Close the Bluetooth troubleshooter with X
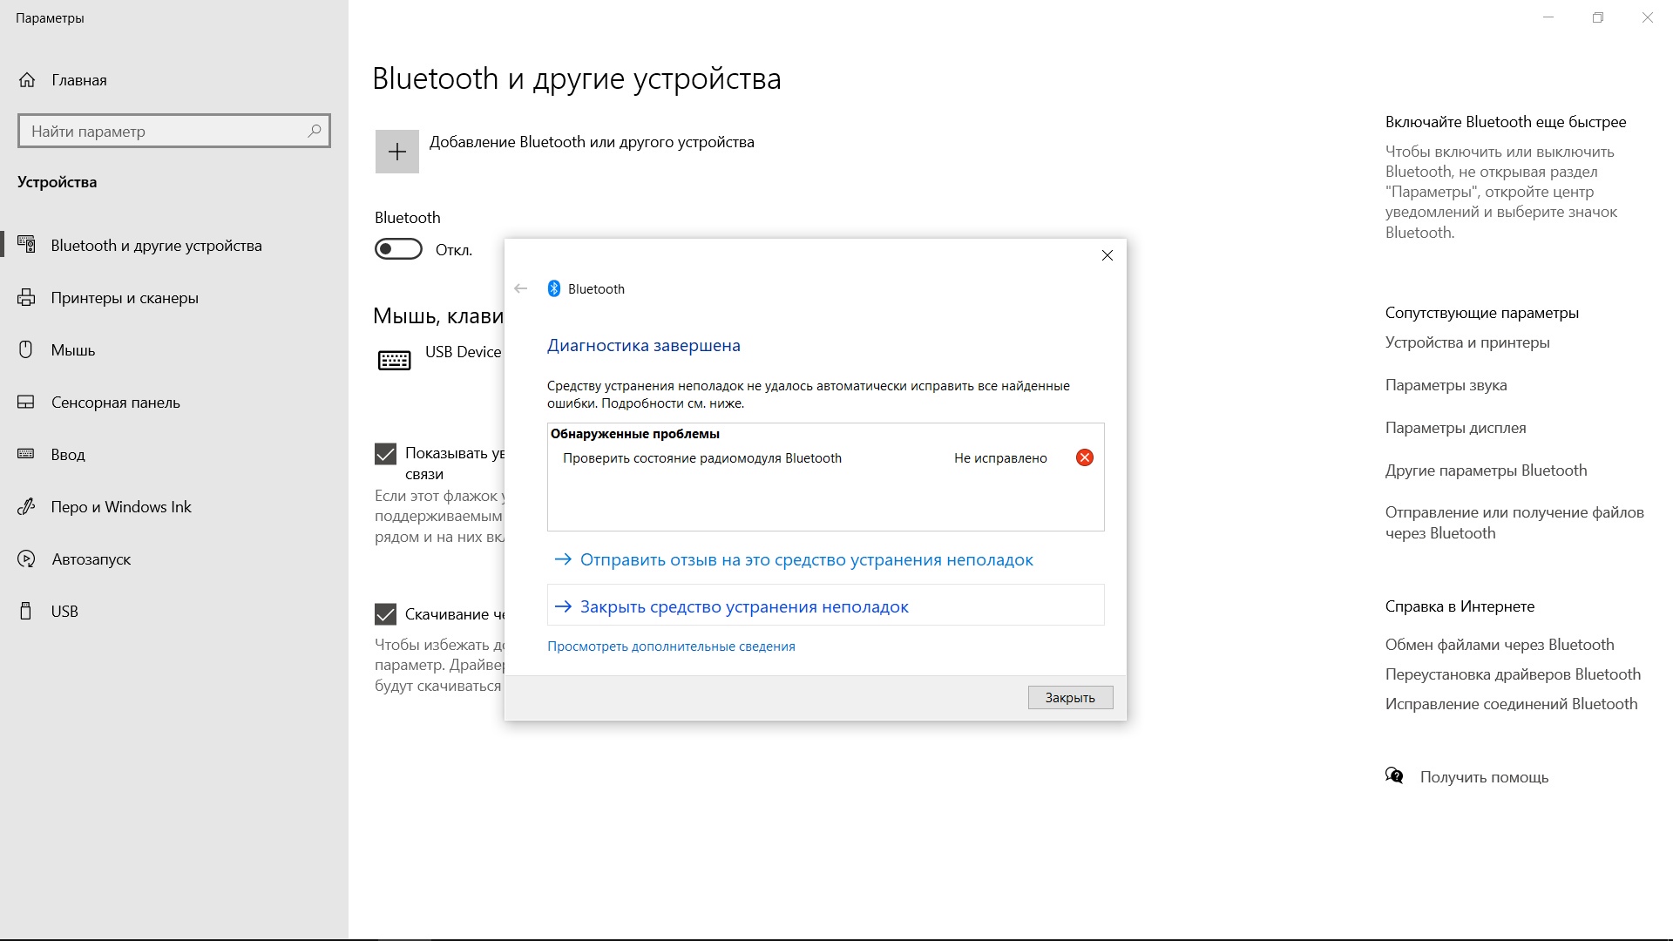The width and height of the screenshot is (1673, 941). [x=1107, y=255]
